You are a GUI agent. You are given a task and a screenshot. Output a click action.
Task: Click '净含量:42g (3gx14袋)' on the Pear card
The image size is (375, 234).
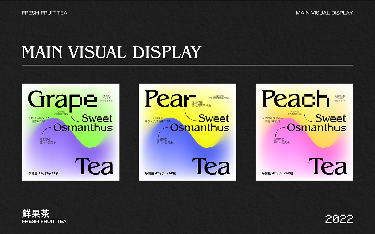click(x=161, y=173)
